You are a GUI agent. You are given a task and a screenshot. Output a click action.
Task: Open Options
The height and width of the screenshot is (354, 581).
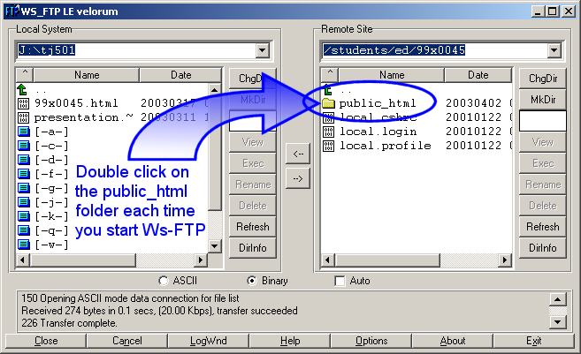[x=371, y=341]
